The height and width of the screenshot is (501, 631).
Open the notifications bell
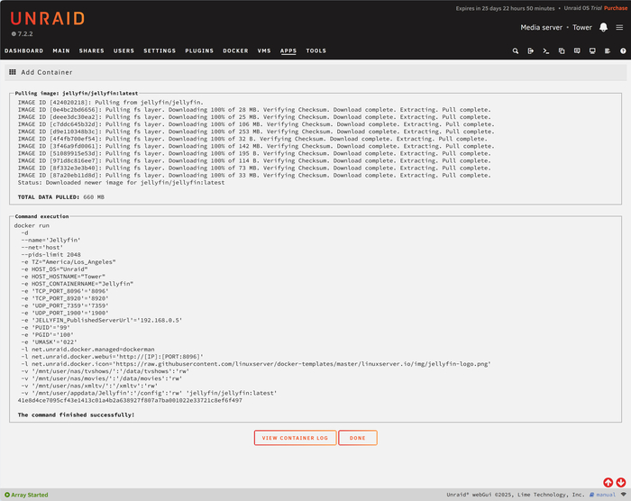[603, 27]
